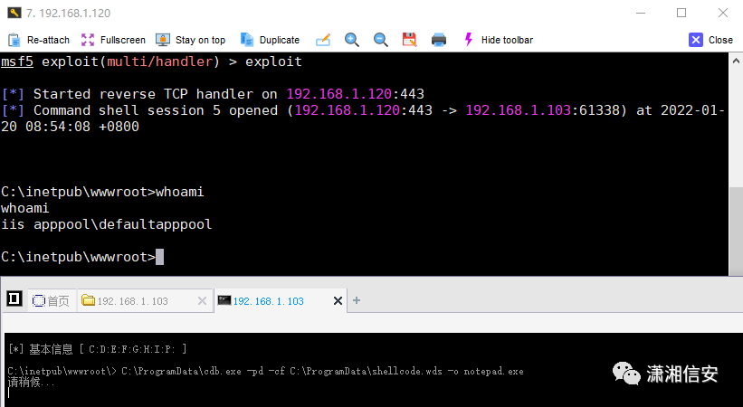Maximize the 192.168.1.120 window
Image resolution: width=743 pixels, height=407 pixels.
click(x=681, y=13)
